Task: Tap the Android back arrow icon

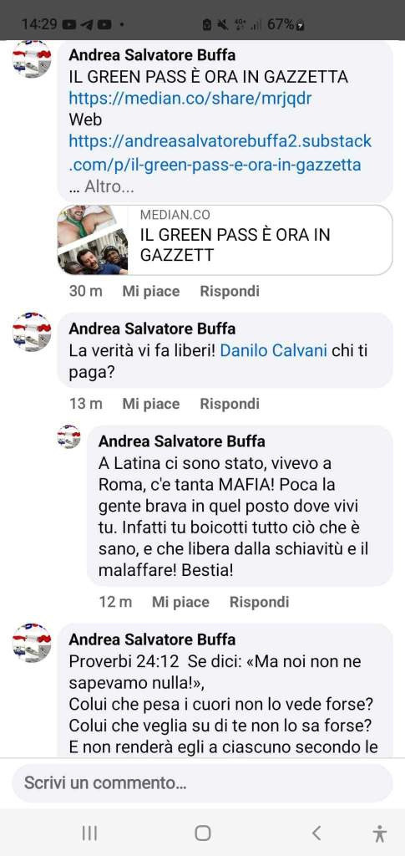Action: click(316, 833)
